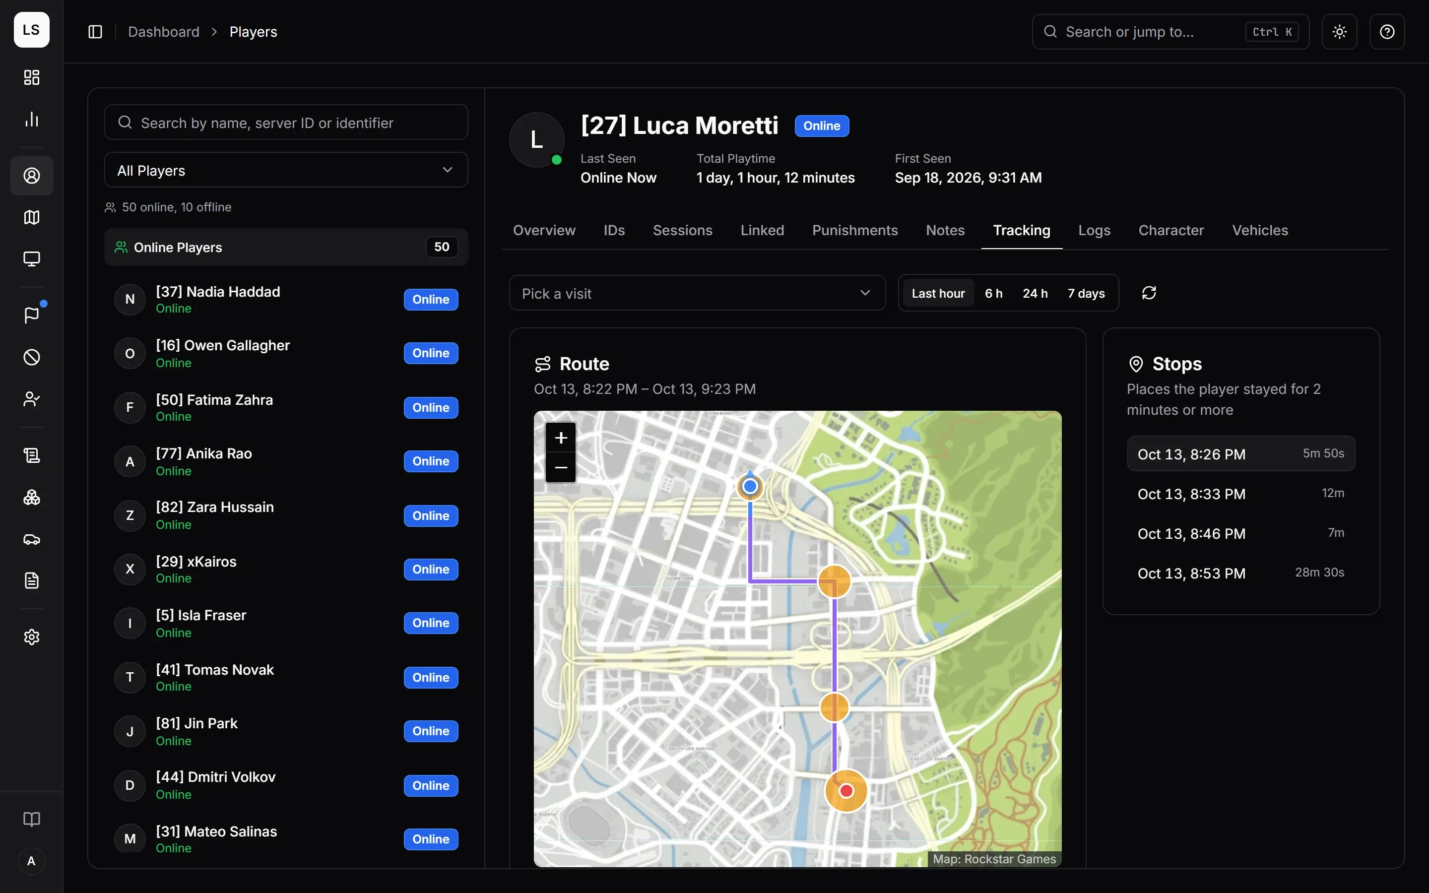
Task: Zoom in on the route map
Action: point(561,438)
